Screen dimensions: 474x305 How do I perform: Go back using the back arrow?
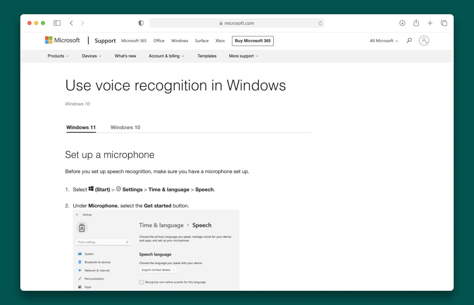click(71, 23)
